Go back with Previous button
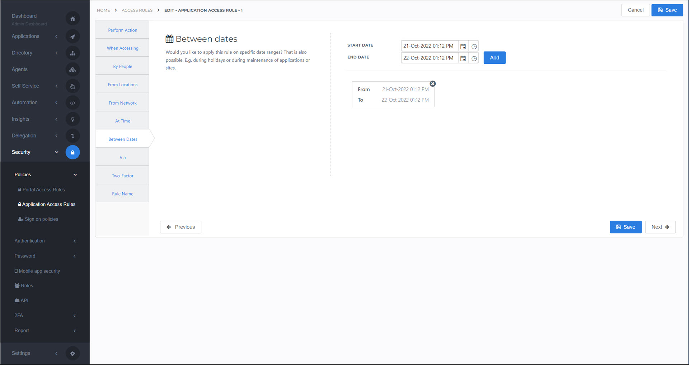This screenshot has height=365, width=689. tap(181, 227)
